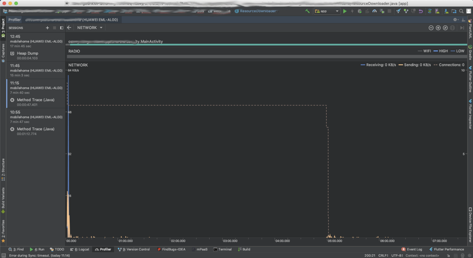Revert changes with purple undo arrow
The image size is (473, 258).
coord(421,11)
